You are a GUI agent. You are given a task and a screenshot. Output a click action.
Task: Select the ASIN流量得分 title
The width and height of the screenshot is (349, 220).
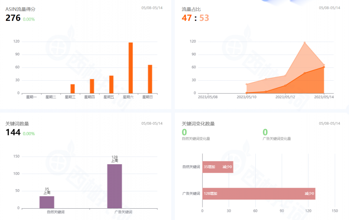[x=21, y=10]
